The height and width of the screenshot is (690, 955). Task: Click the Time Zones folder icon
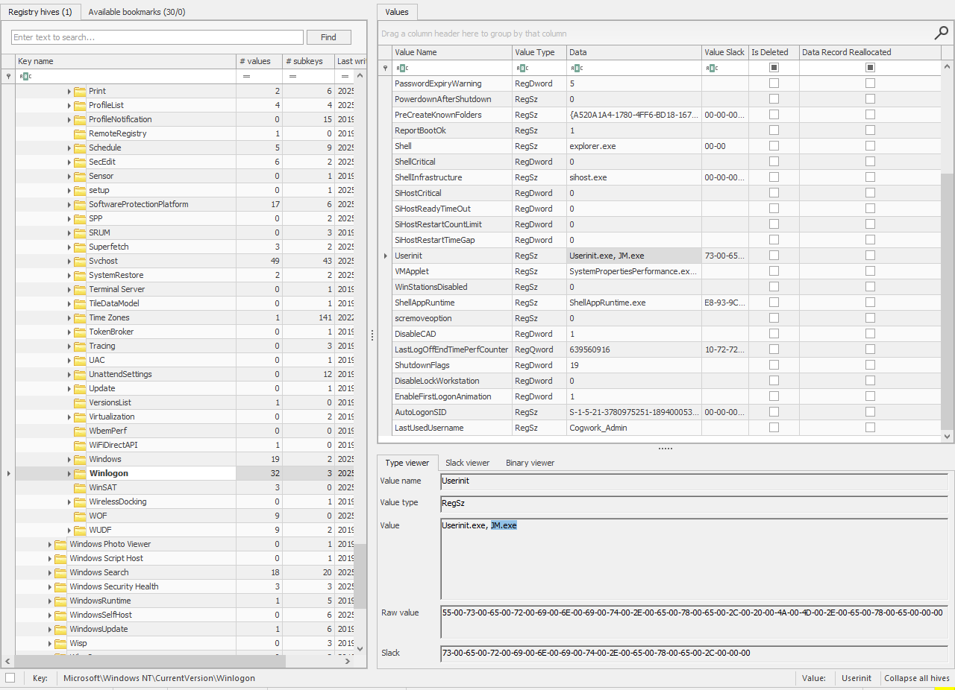tap(80, 317)
